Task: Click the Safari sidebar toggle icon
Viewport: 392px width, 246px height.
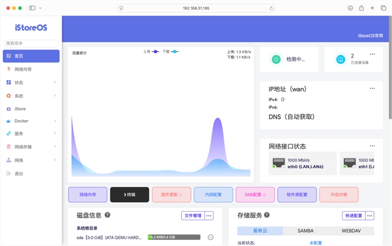Action: (32, 8)
